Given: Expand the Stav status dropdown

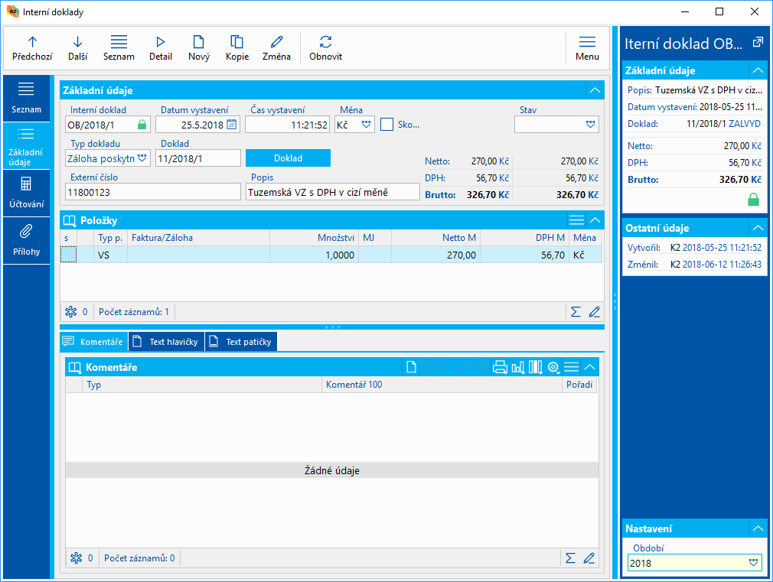Looking at the screenshot, I should pyautogui.click(x=589, y=125).
